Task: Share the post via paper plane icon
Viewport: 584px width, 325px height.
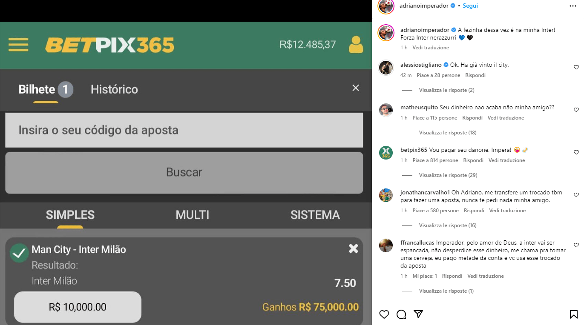Action: (x=418, y=314)
